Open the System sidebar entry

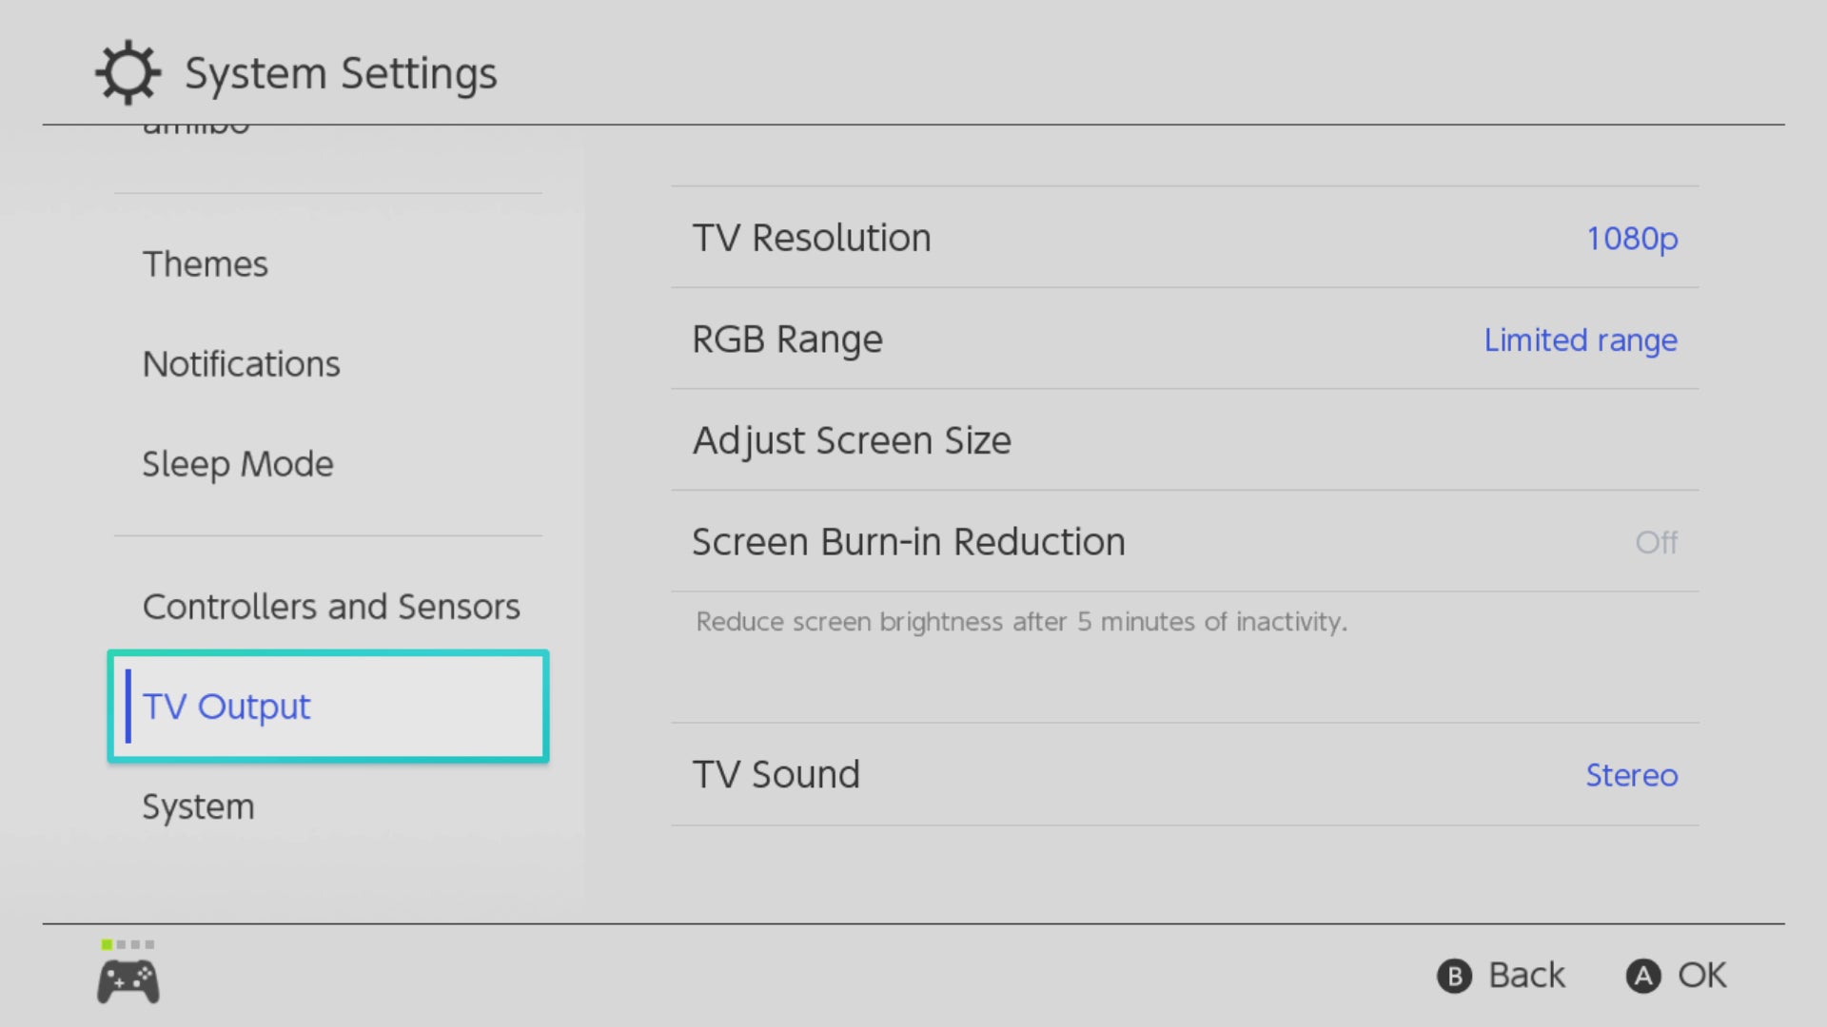[199, 806]
